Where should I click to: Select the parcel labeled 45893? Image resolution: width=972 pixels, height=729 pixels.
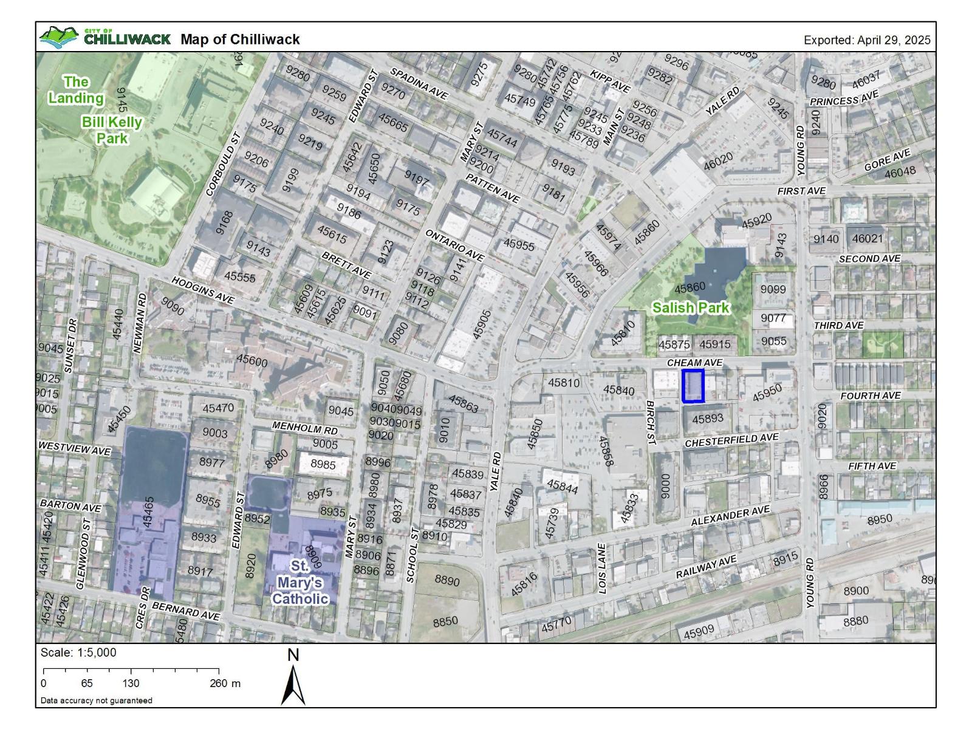tap(708, 419)
